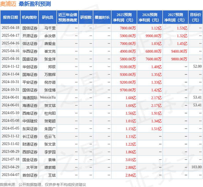The image size is (203, 187).
Task: Click the 9300.00万 2025 forecast
Action: (128, 75)
